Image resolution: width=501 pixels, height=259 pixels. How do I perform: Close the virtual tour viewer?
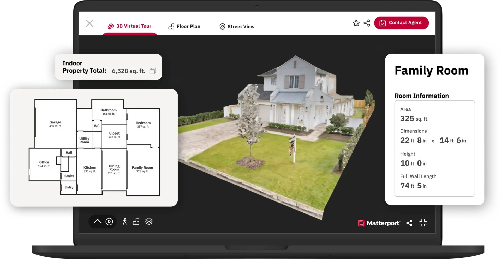coord(90,23)
